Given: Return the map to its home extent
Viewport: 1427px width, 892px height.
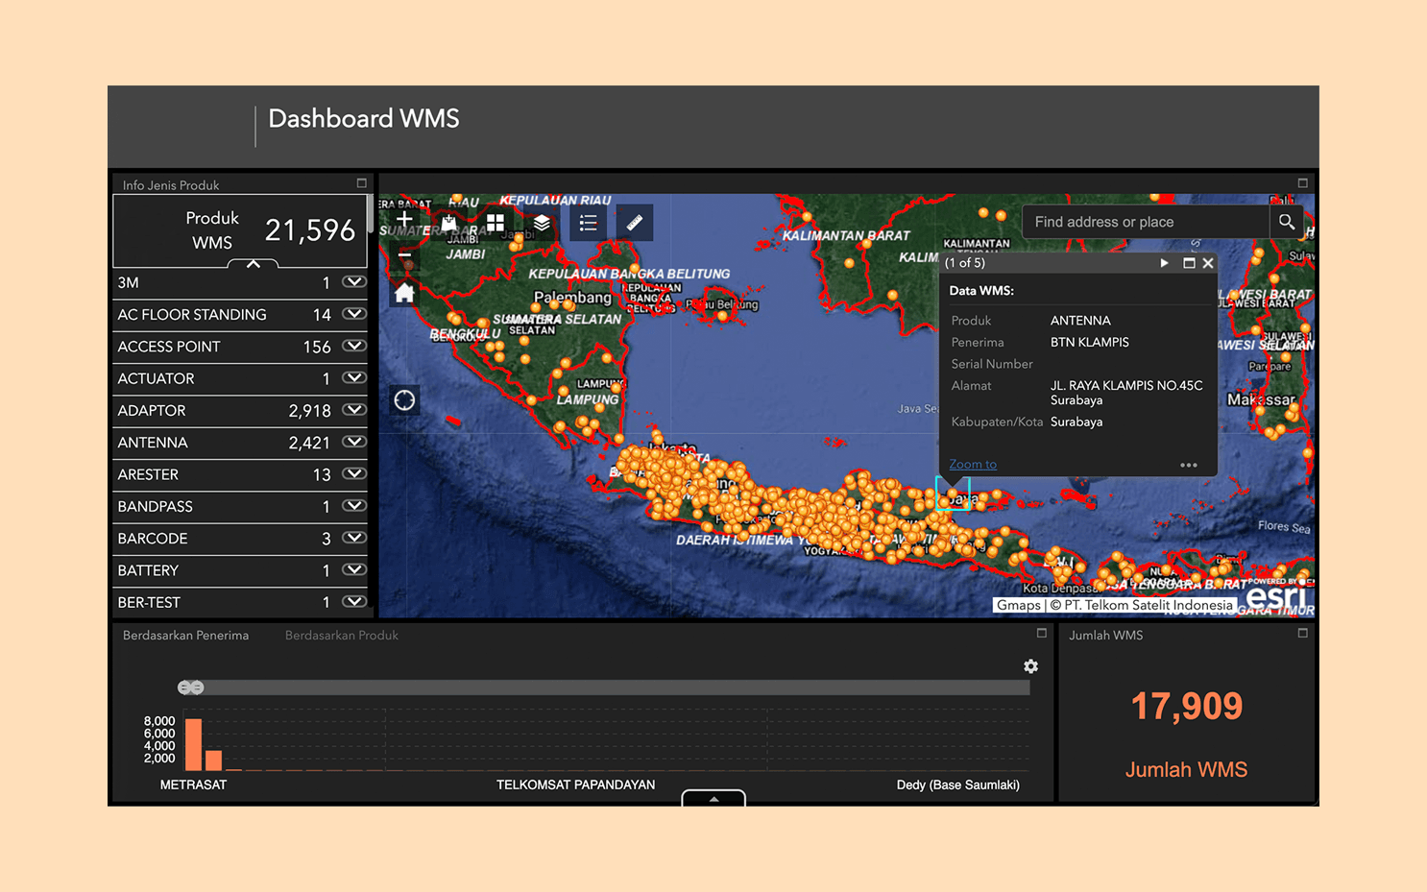Looking at the screenshot, I should pos(404,293).
